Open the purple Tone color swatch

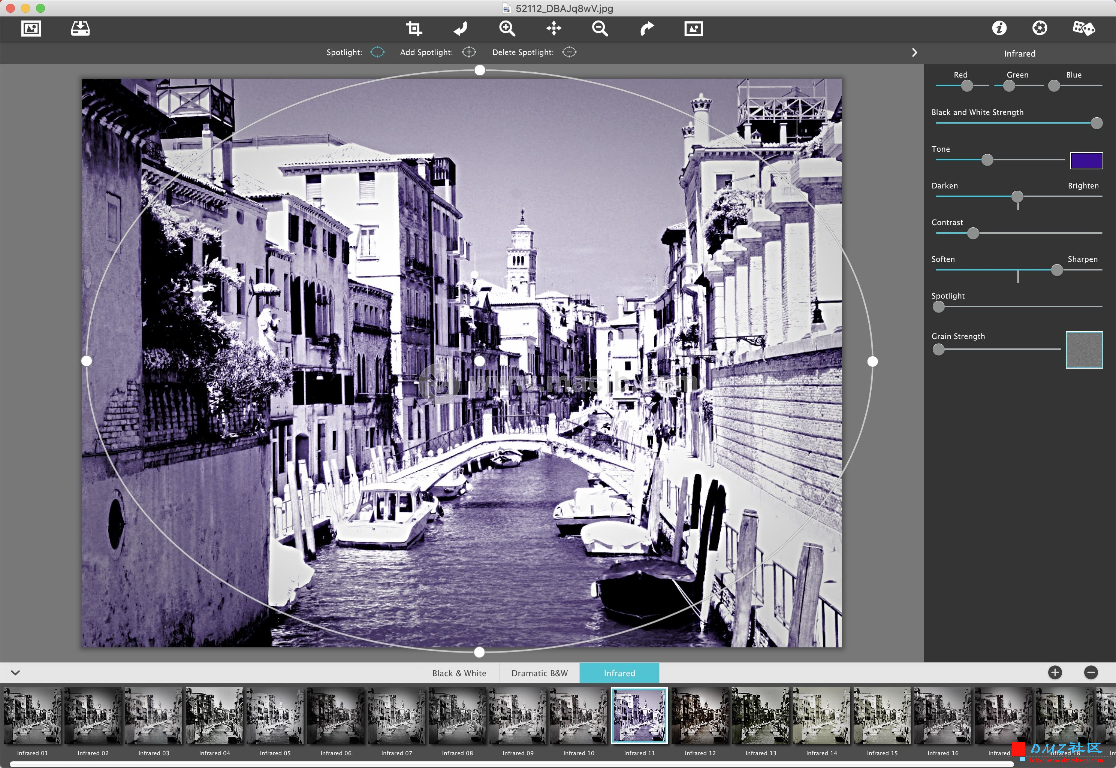[x=1086, y=160]
